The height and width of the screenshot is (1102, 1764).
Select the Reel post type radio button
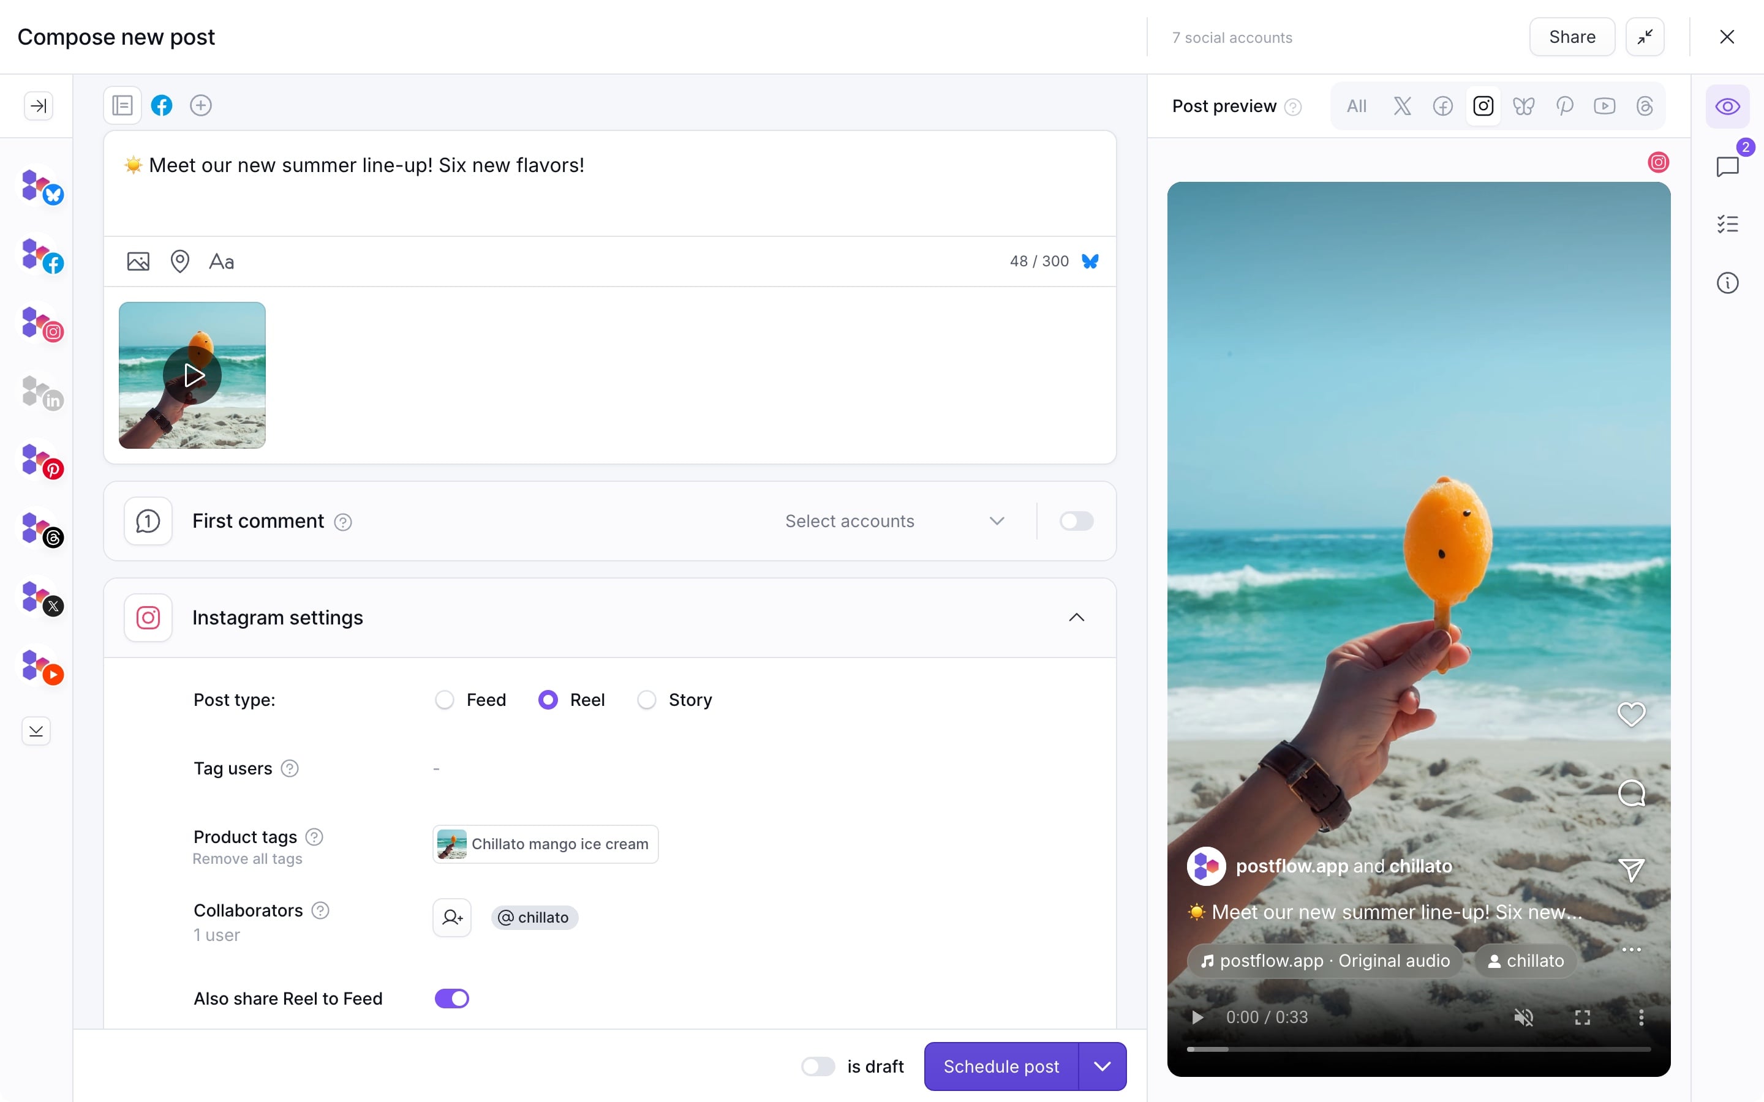(546, 700)
